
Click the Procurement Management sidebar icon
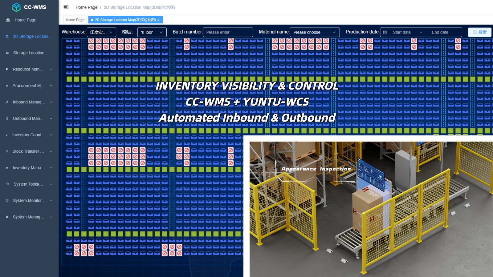click(7, 86)
